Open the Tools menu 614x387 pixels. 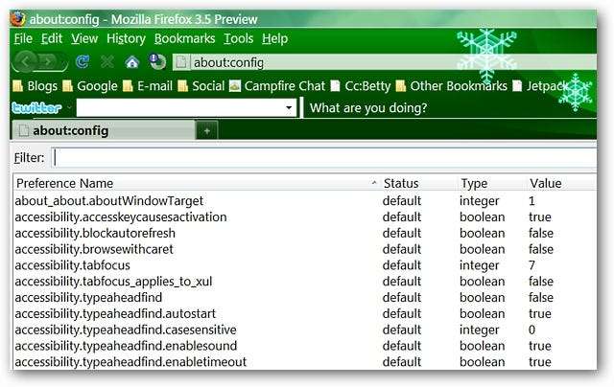tap(239, 38)
